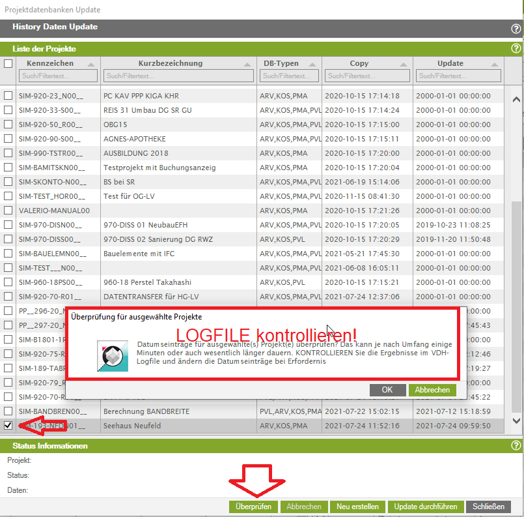Click the Überprüfen button at bottom
This screenshot has height=517, width=524.
tap(253, 507)
